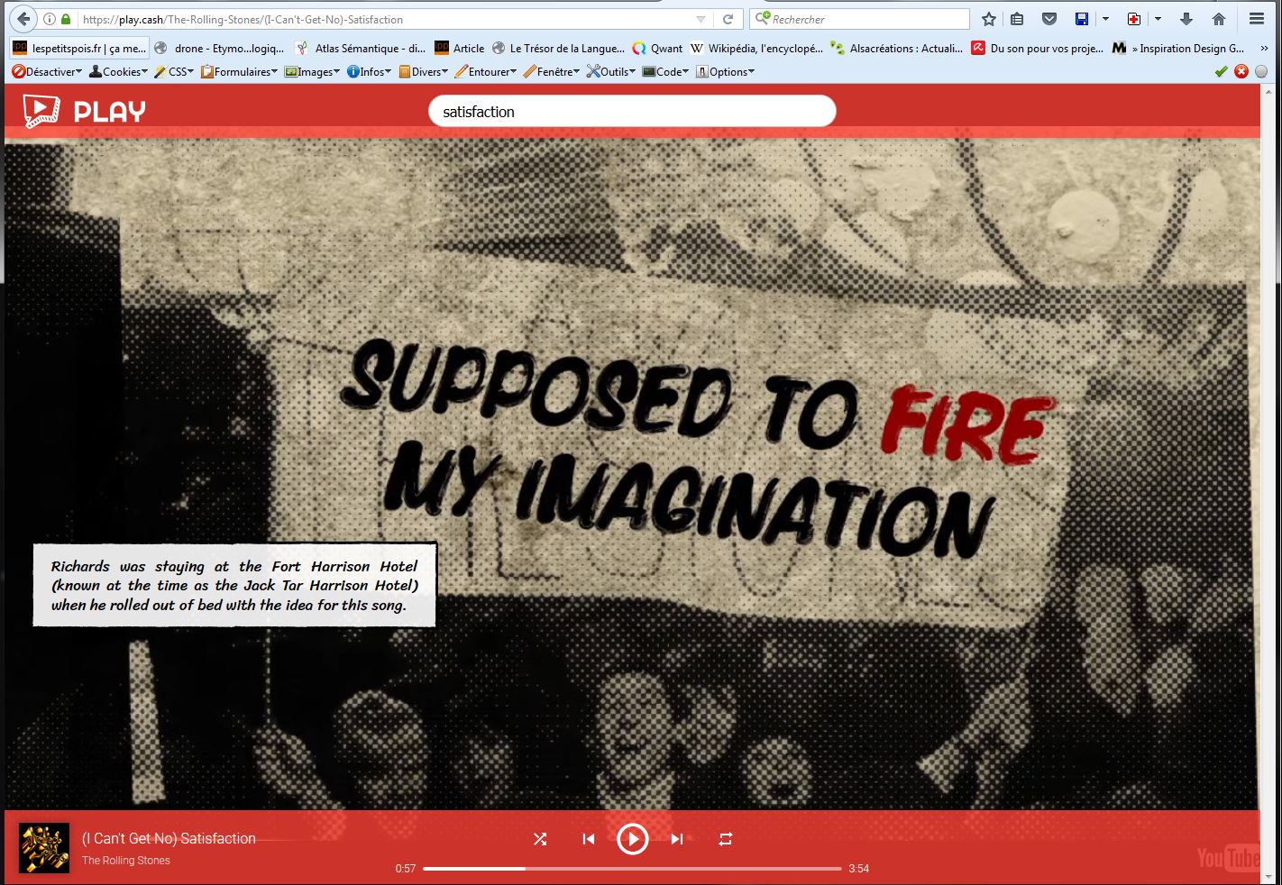Viewport: 1282px width, 885px height.
Task: Expand the Cookies dropdown menu
Action: (119, 72)
